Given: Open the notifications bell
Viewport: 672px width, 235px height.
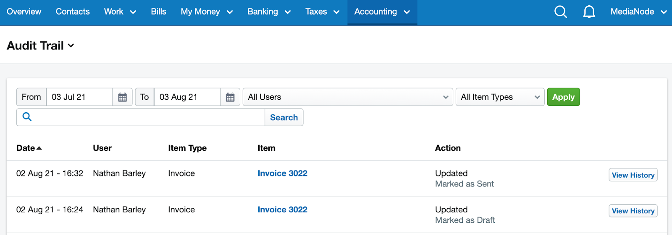Looking at the screenshot, I should click(589, 12).
